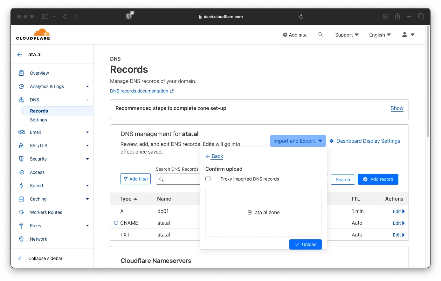Click the DNS network icon in sidebar

pyautogui.click(x=21, y=100)
